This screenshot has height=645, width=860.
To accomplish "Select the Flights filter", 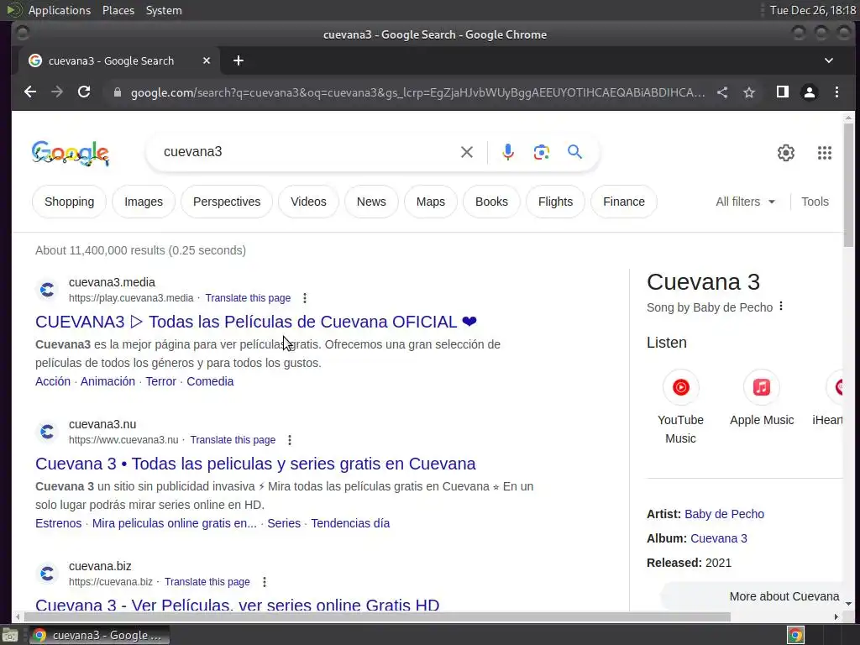I will (555, 202).
